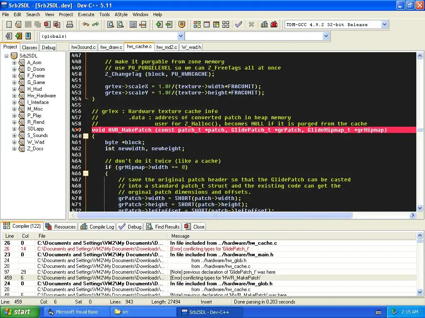Click the Print toolbar icon

[x=70, y=24]
